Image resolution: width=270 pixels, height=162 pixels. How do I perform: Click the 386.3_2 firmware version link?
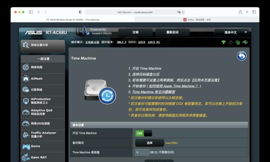click(x=122, y=42)
